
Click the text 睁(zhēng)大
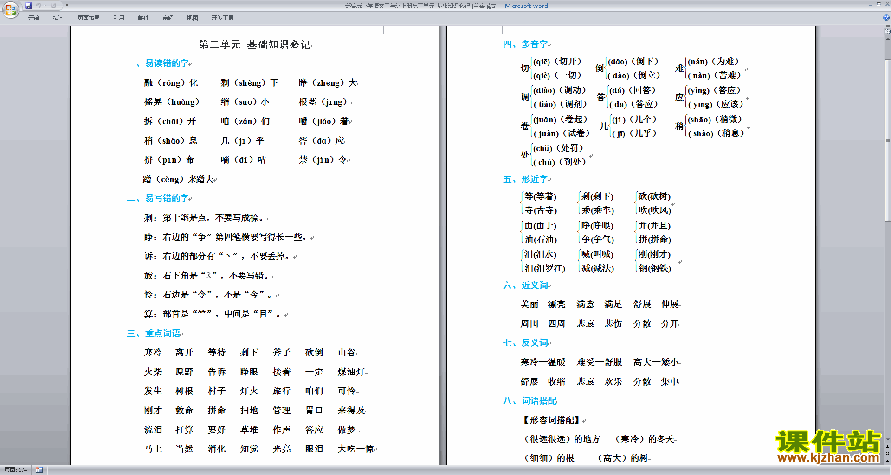328,83
